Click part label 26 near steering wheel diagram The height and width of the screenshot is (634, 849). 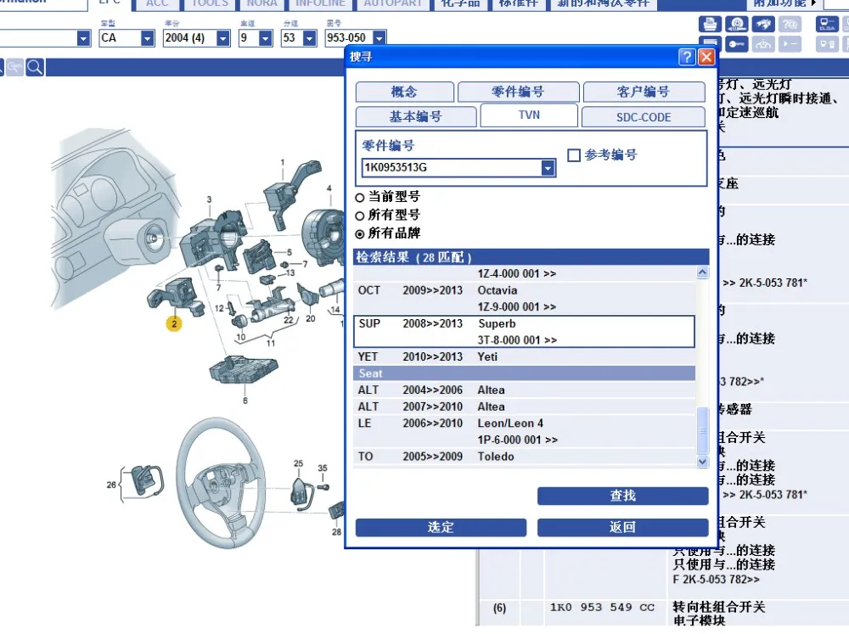[111, 485]
